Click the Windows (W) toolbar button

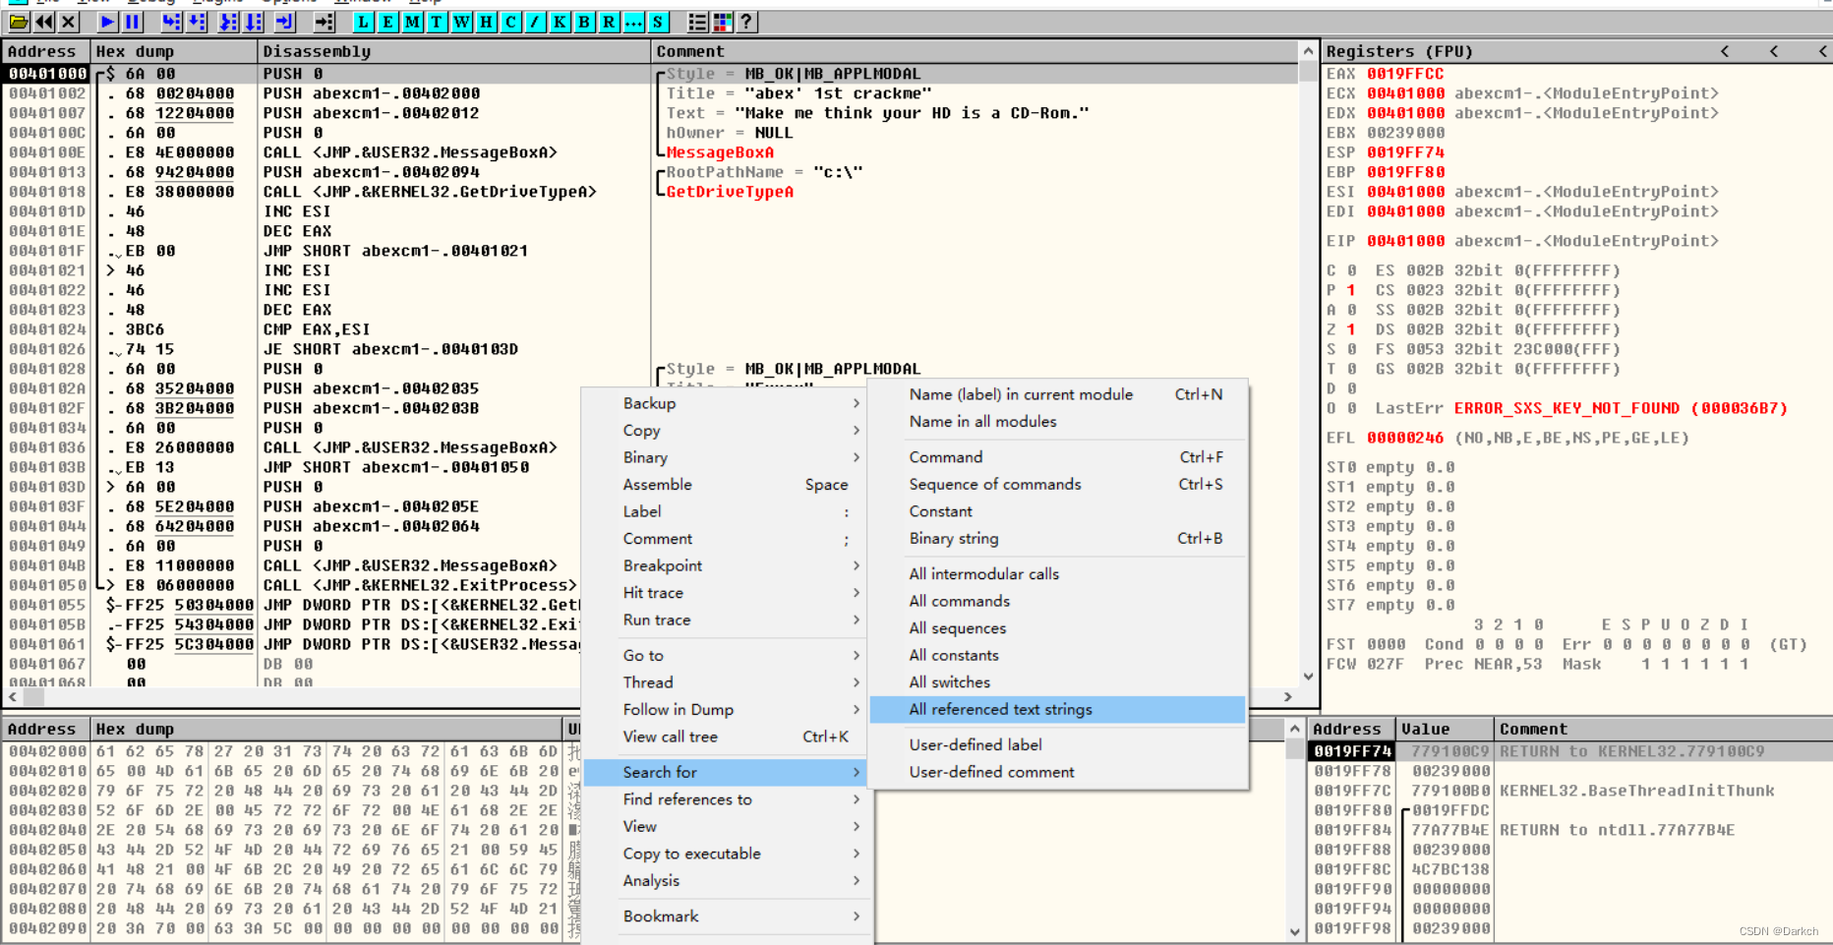(460, 22)
